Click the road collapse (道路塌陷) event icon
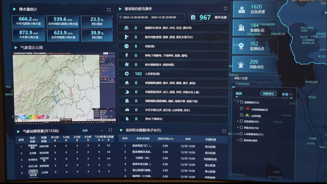The width and height of the screenshot is (327, 184). point(127,101)
